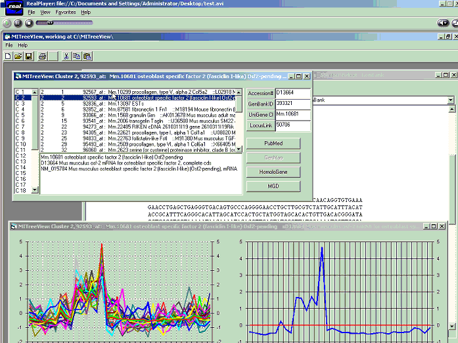Open RealPlayer Help menu
This screenshot has height=343, width=458.
tap(86, 12)
